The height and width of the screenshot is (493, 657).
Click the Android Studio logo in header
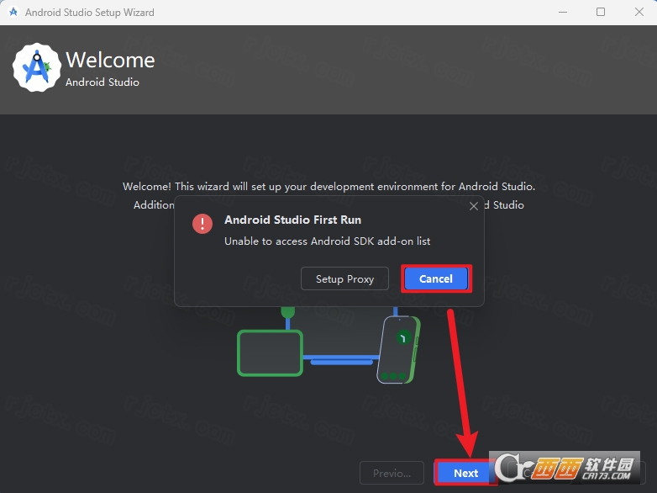[37, 67]
